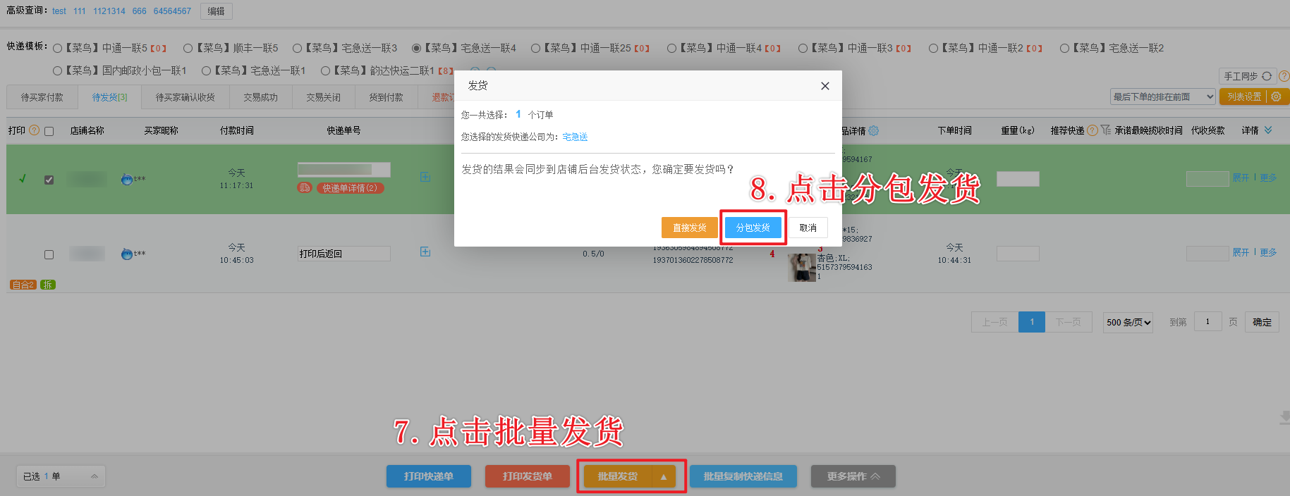The height and width of the screenshot is (496, 1290).
Task: Click the wangwang buyer icon in the 11:17:31 row
Action: pos(127,179)
